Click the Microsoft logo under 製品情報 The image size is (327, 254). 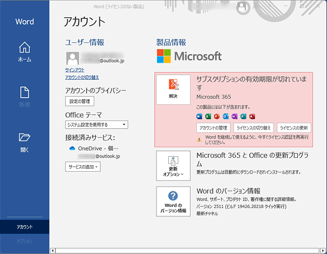[189, 56]
